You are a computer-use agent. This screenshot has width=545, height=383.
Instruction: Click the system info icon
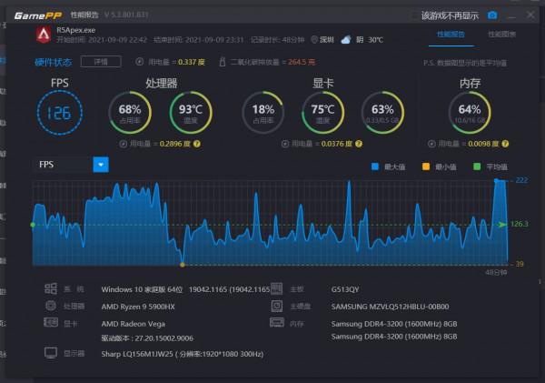coord(51,288)
